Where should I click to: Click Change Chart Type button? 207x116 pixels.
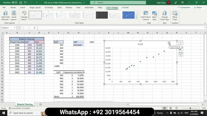click(x=165, y=15)
